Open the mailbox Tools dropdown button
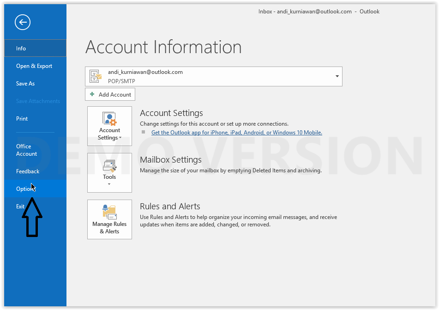 pos(109,173)
